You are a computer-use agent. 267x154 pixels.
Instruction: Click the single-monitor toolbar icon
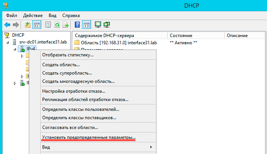(x=98, y=25)
